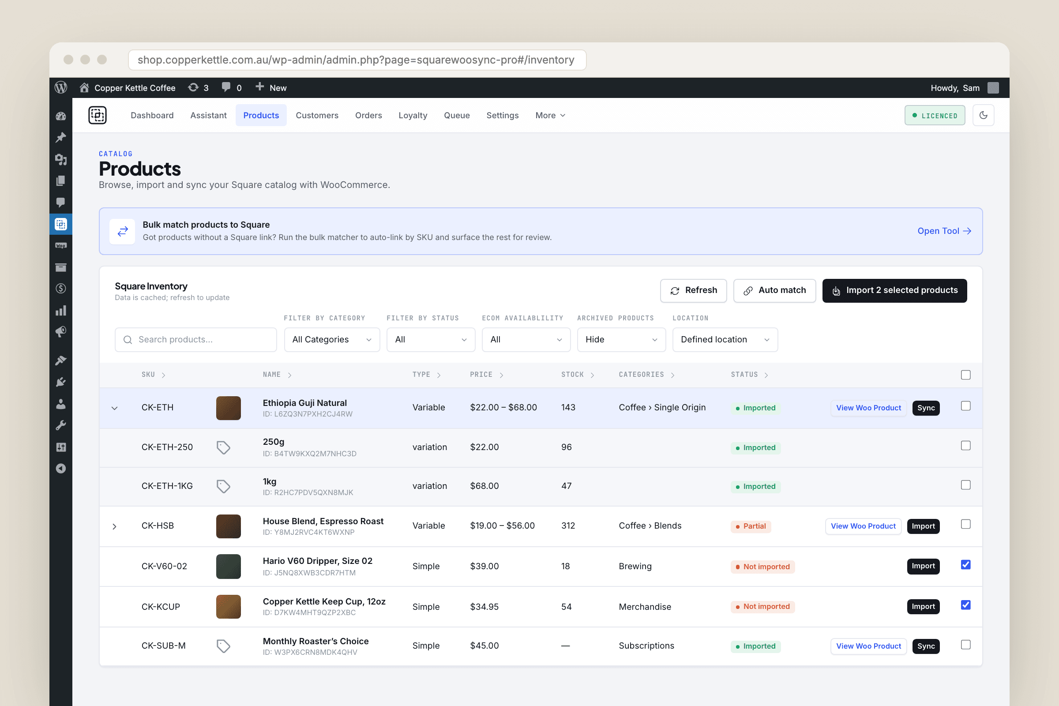
Task: Open the Plugins plug icon
Action: coord(61,382)
